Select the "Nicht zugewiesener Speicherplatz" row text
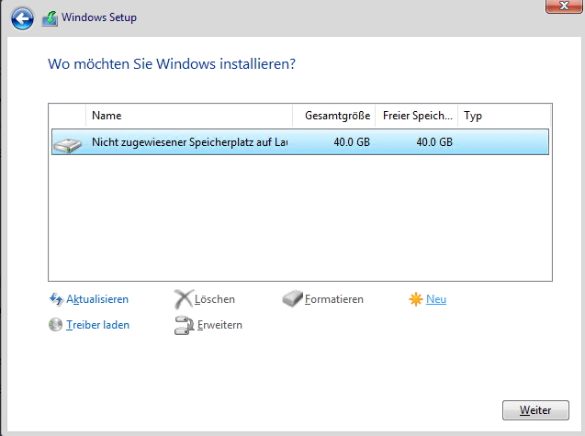This screenshot has width=585, height=436. click(189, 142)
